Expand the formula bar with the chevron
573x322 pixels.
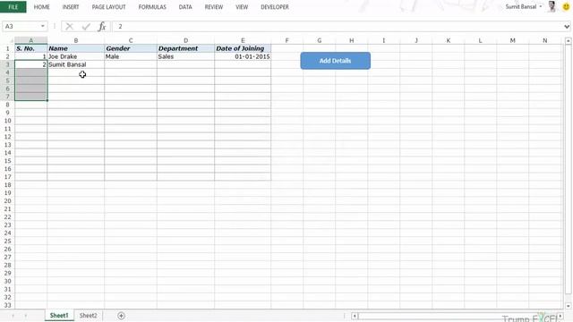[567, 26]
